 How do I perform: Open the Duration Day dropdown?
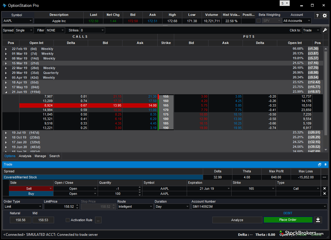click(172, 206)
